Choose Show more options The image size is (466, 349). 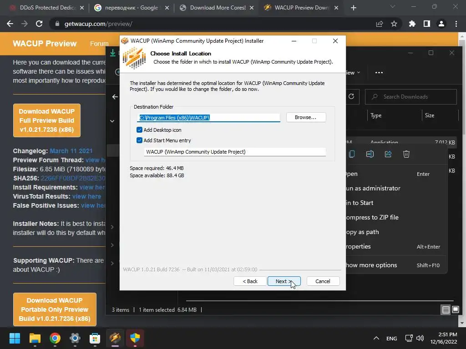pyautogui.click(x=395, y=265)
